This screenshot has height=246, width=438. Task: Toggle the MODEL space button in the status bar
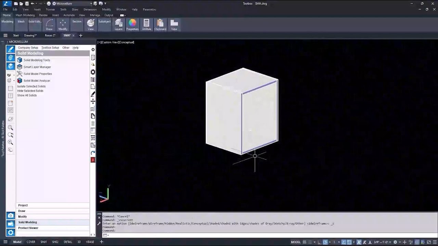(x=296, y=242)
